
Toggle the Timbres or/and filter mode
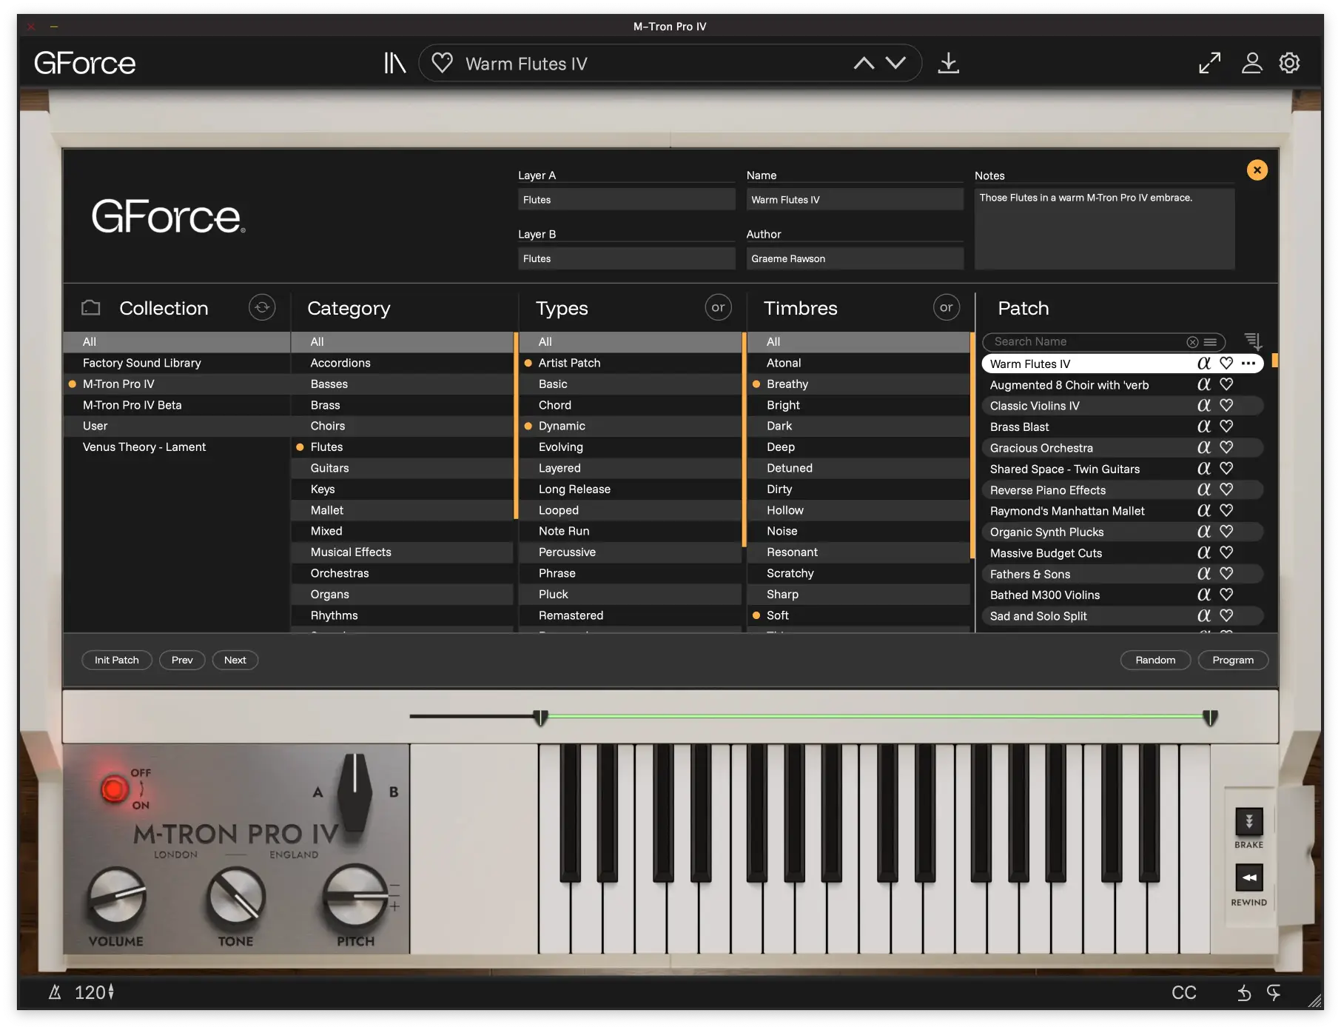pyautogui.click(x=946, y=307)
